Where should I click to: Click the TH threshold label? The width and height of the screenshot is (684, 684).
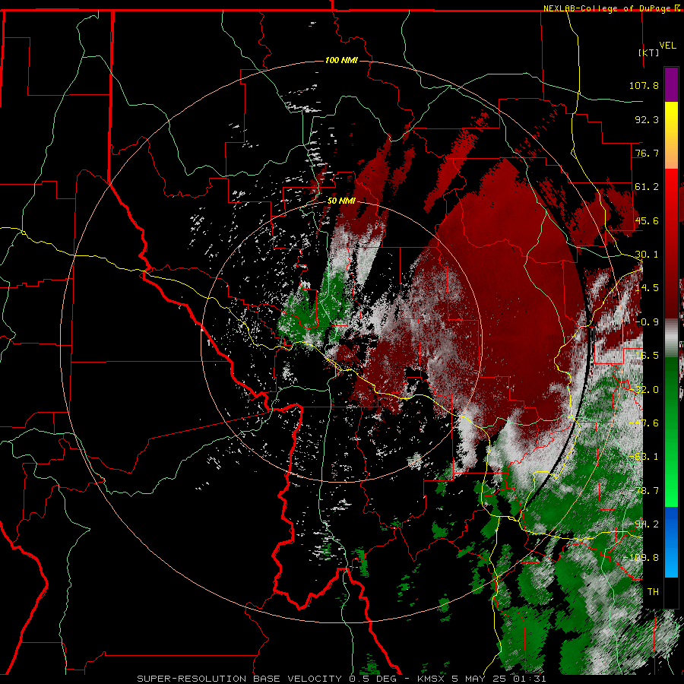[653, 592]
